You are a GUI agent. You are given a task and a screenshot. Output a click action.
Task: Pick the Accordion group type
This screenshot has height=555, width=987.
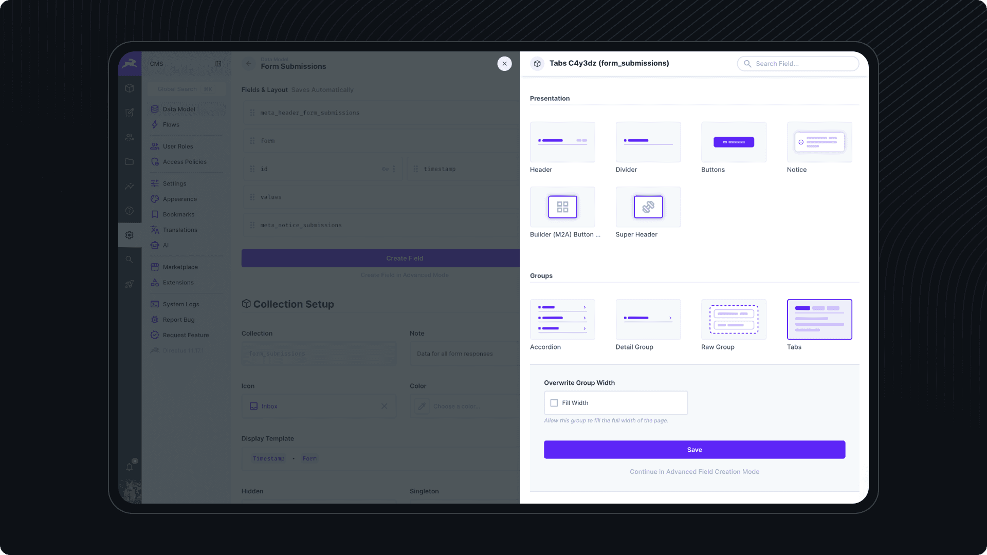coord(562,319)
